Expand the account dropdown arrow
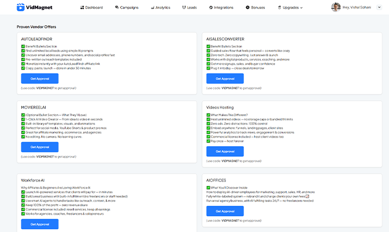 (379, 8)
